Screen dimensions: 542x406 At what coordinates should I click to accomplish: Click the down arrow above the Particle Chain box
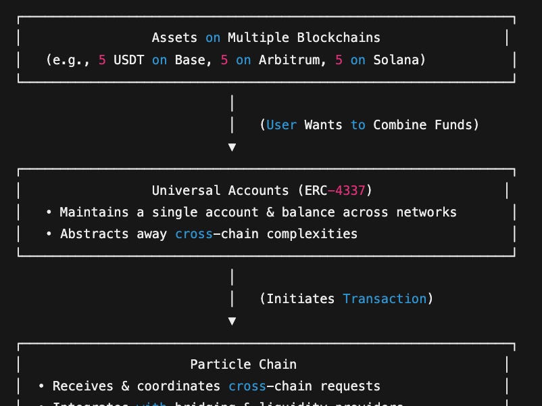tap(232, 321)
